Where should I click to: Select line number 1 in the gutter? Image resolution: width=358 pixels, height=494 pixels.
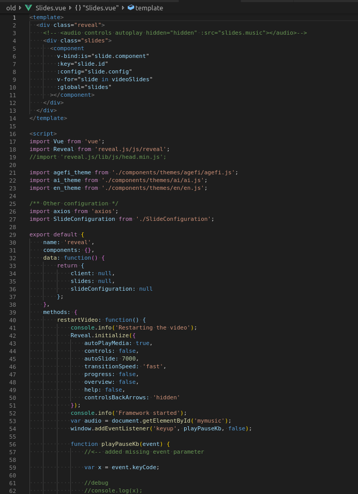(14, 17)
